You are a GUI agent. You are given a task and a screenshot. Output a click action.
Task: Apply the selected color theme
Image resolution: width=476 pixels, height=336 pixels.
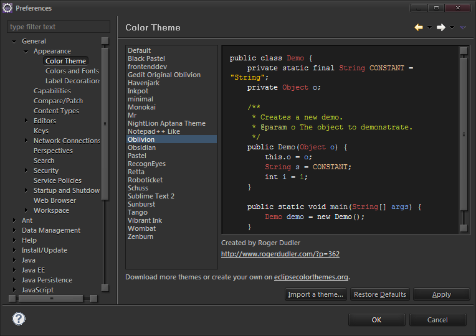pos(441,294)
